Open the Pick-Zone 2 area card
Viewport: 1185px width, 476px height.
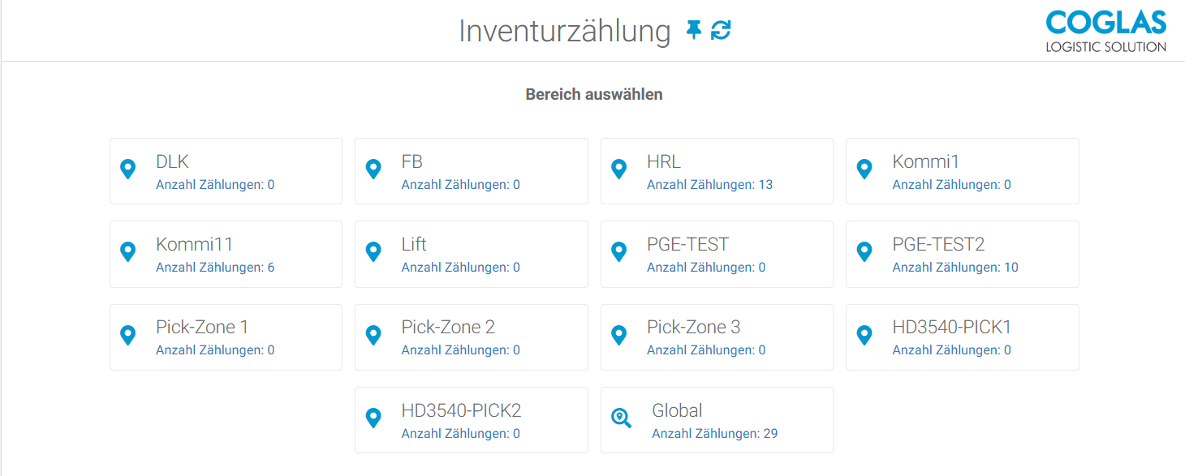point(471,337)
